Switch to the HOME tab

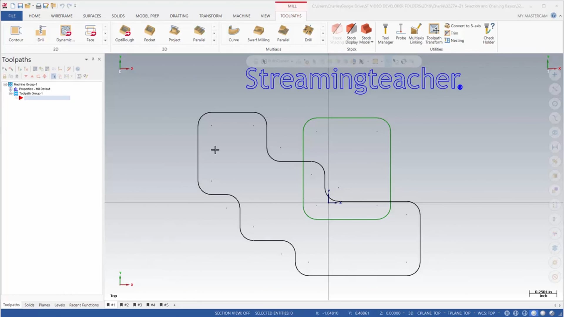pos(34,16)
